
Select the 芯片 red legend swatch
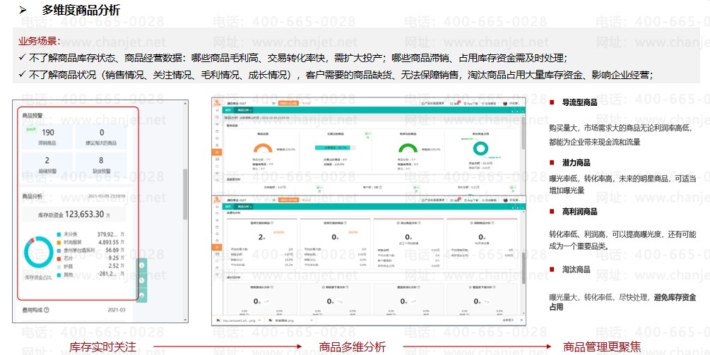(x=59, y=258)
